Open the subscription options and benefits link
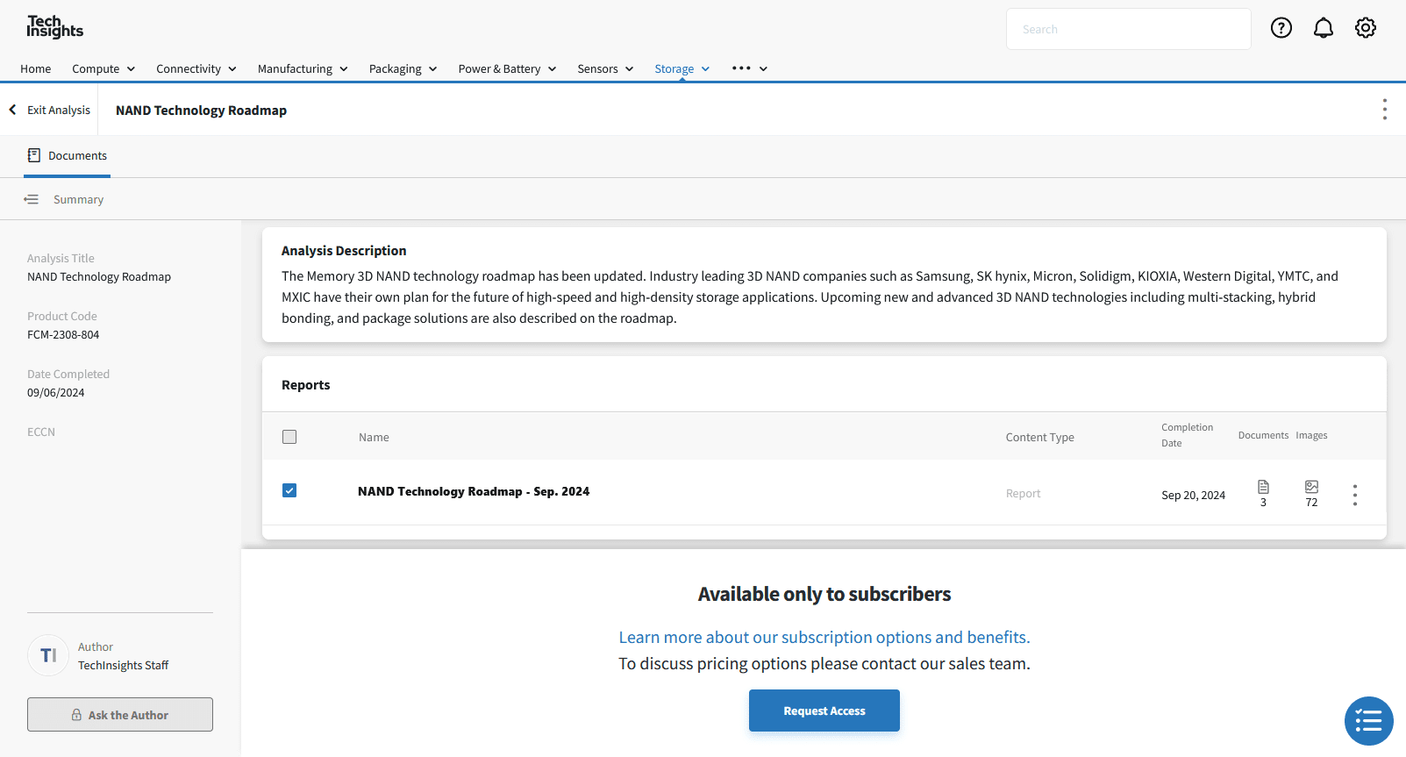This screenshot has width=1406, height=757. click(x=824, y=638)
